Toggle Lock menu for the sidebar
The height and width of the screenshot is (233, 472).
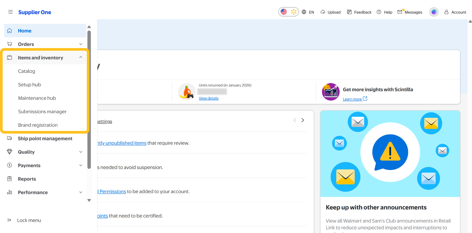click(29, 220)
